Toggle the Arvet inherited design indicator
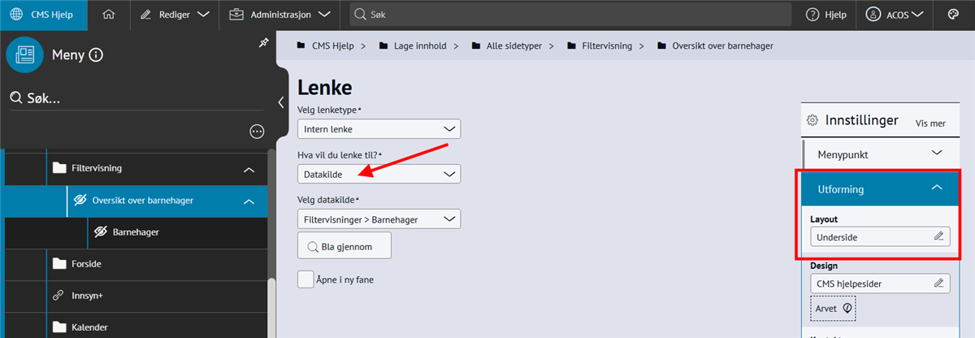975x338 pixels. pyautogui.click(x=833, y=309)
